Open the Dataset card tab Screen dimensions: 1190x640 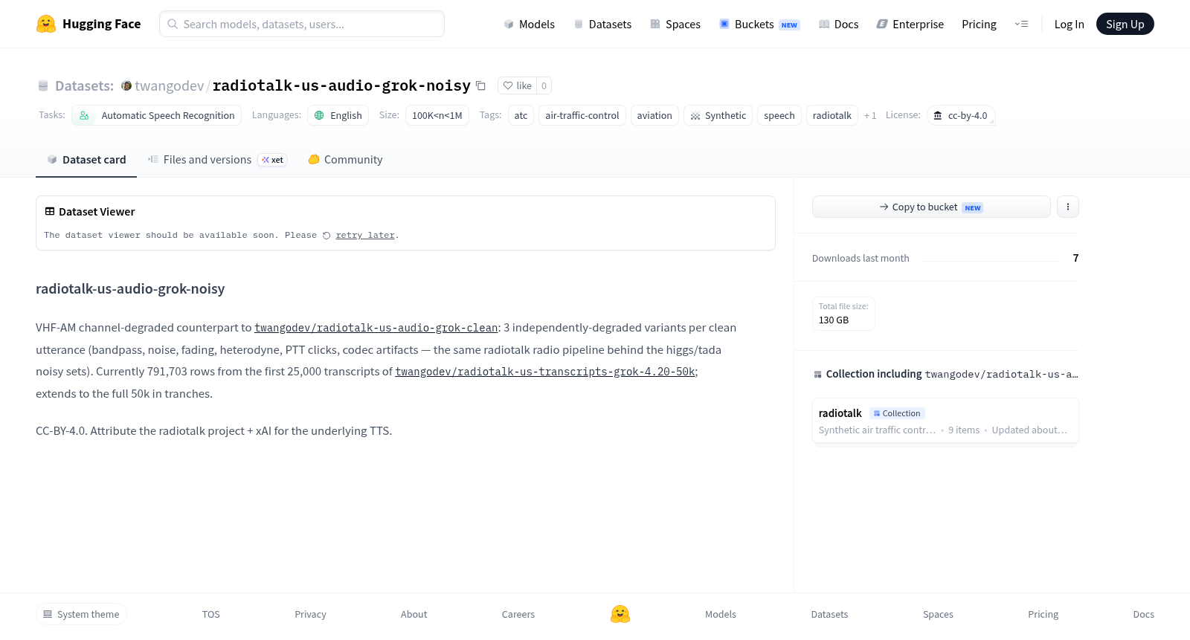(86, 159)
